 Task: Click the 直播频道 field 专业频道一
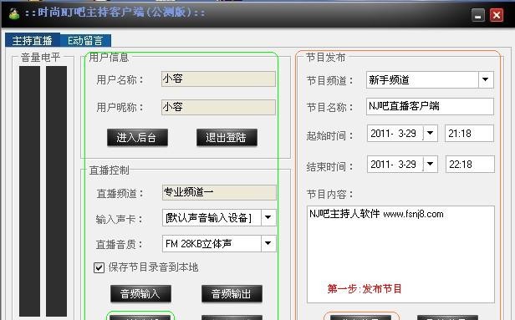click(x=219, y=192)
